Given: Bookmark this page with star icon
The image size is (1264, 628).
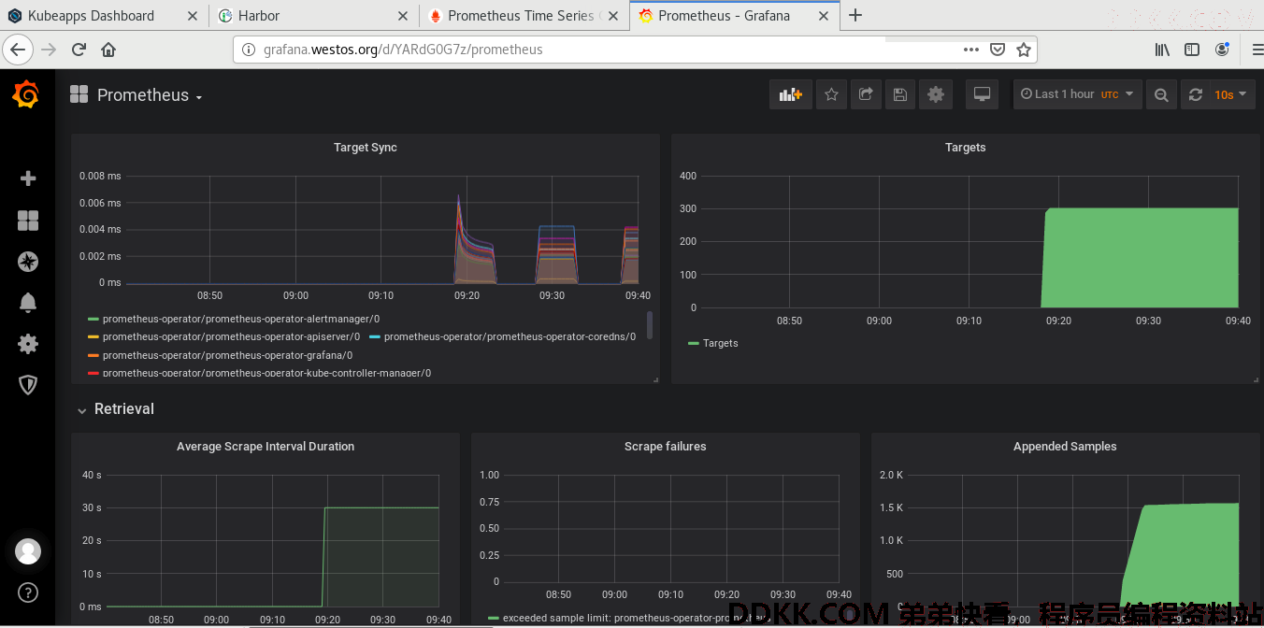Looking at the screenshot, I should [x=1024, y=50].
